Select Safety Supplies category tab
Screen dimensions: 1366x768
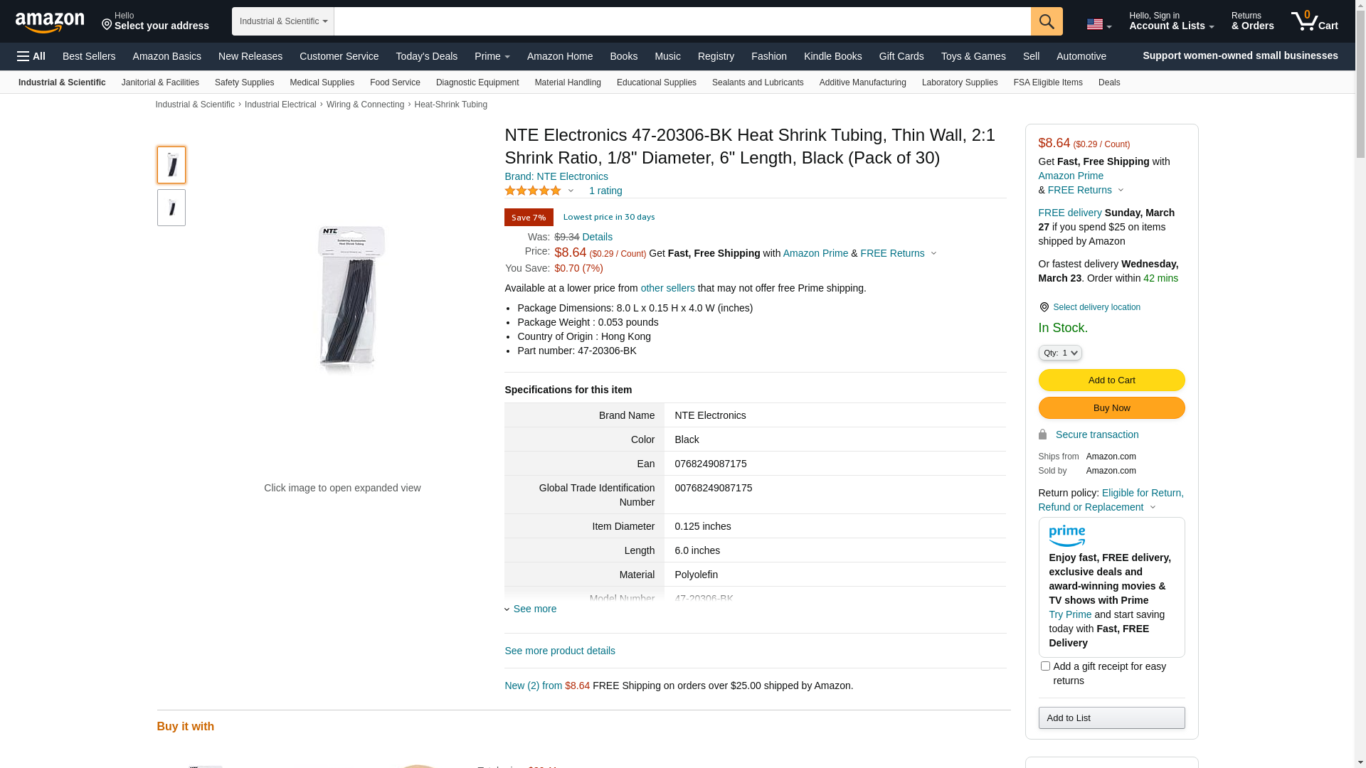click(x=244, y=82)
